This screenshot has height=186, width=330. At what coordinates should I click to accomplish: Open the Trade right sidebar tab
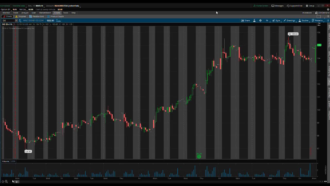coord(329,27)
